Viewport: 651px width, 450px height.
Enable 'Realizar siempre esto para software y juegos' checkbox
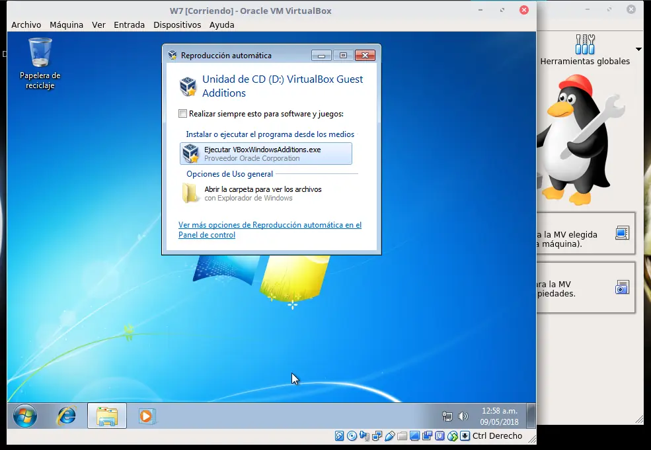(x=182, y=114)
